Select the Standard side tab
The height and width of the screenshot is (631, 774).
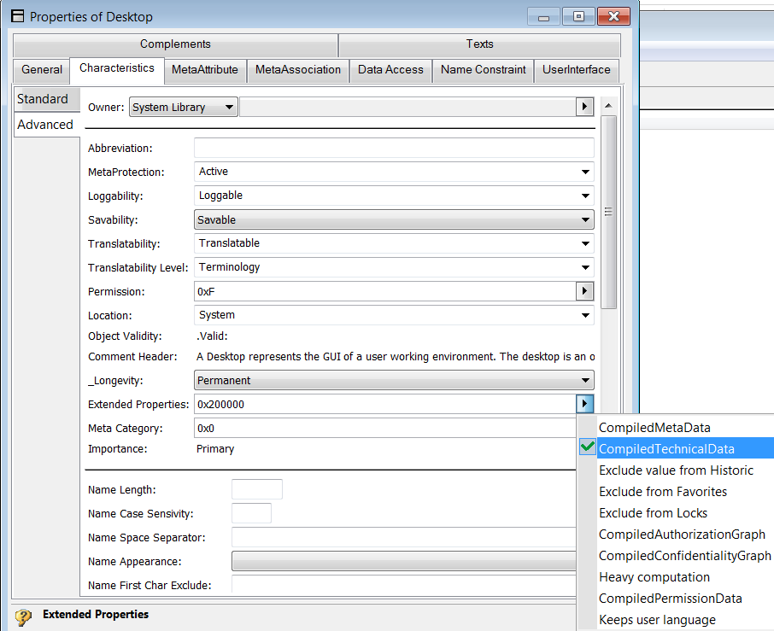click(43, 99)
